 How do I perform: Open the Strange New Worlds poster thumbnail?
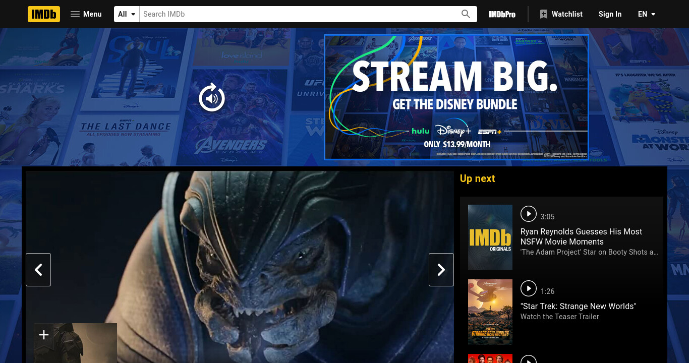tap(490, 312)
